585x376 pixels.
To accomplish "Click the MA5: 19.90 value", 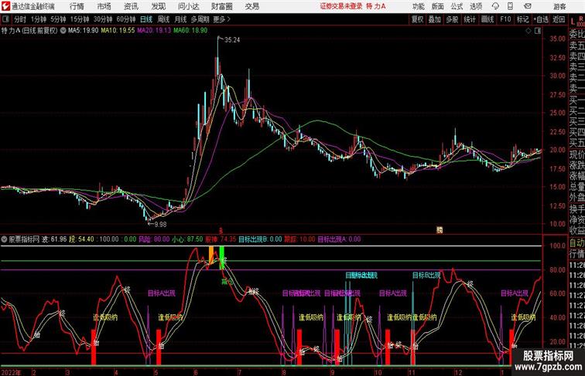I will tap(84, 31).
